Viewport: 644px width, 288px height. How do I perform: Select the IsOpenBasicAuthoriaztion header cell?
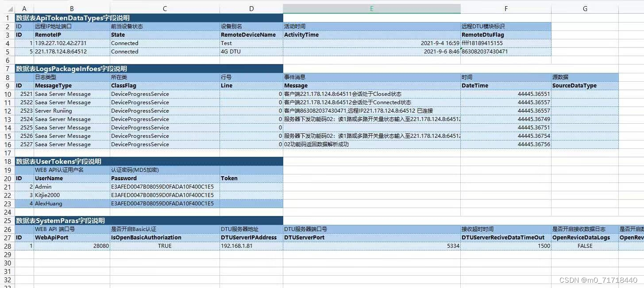pos(165,238)
